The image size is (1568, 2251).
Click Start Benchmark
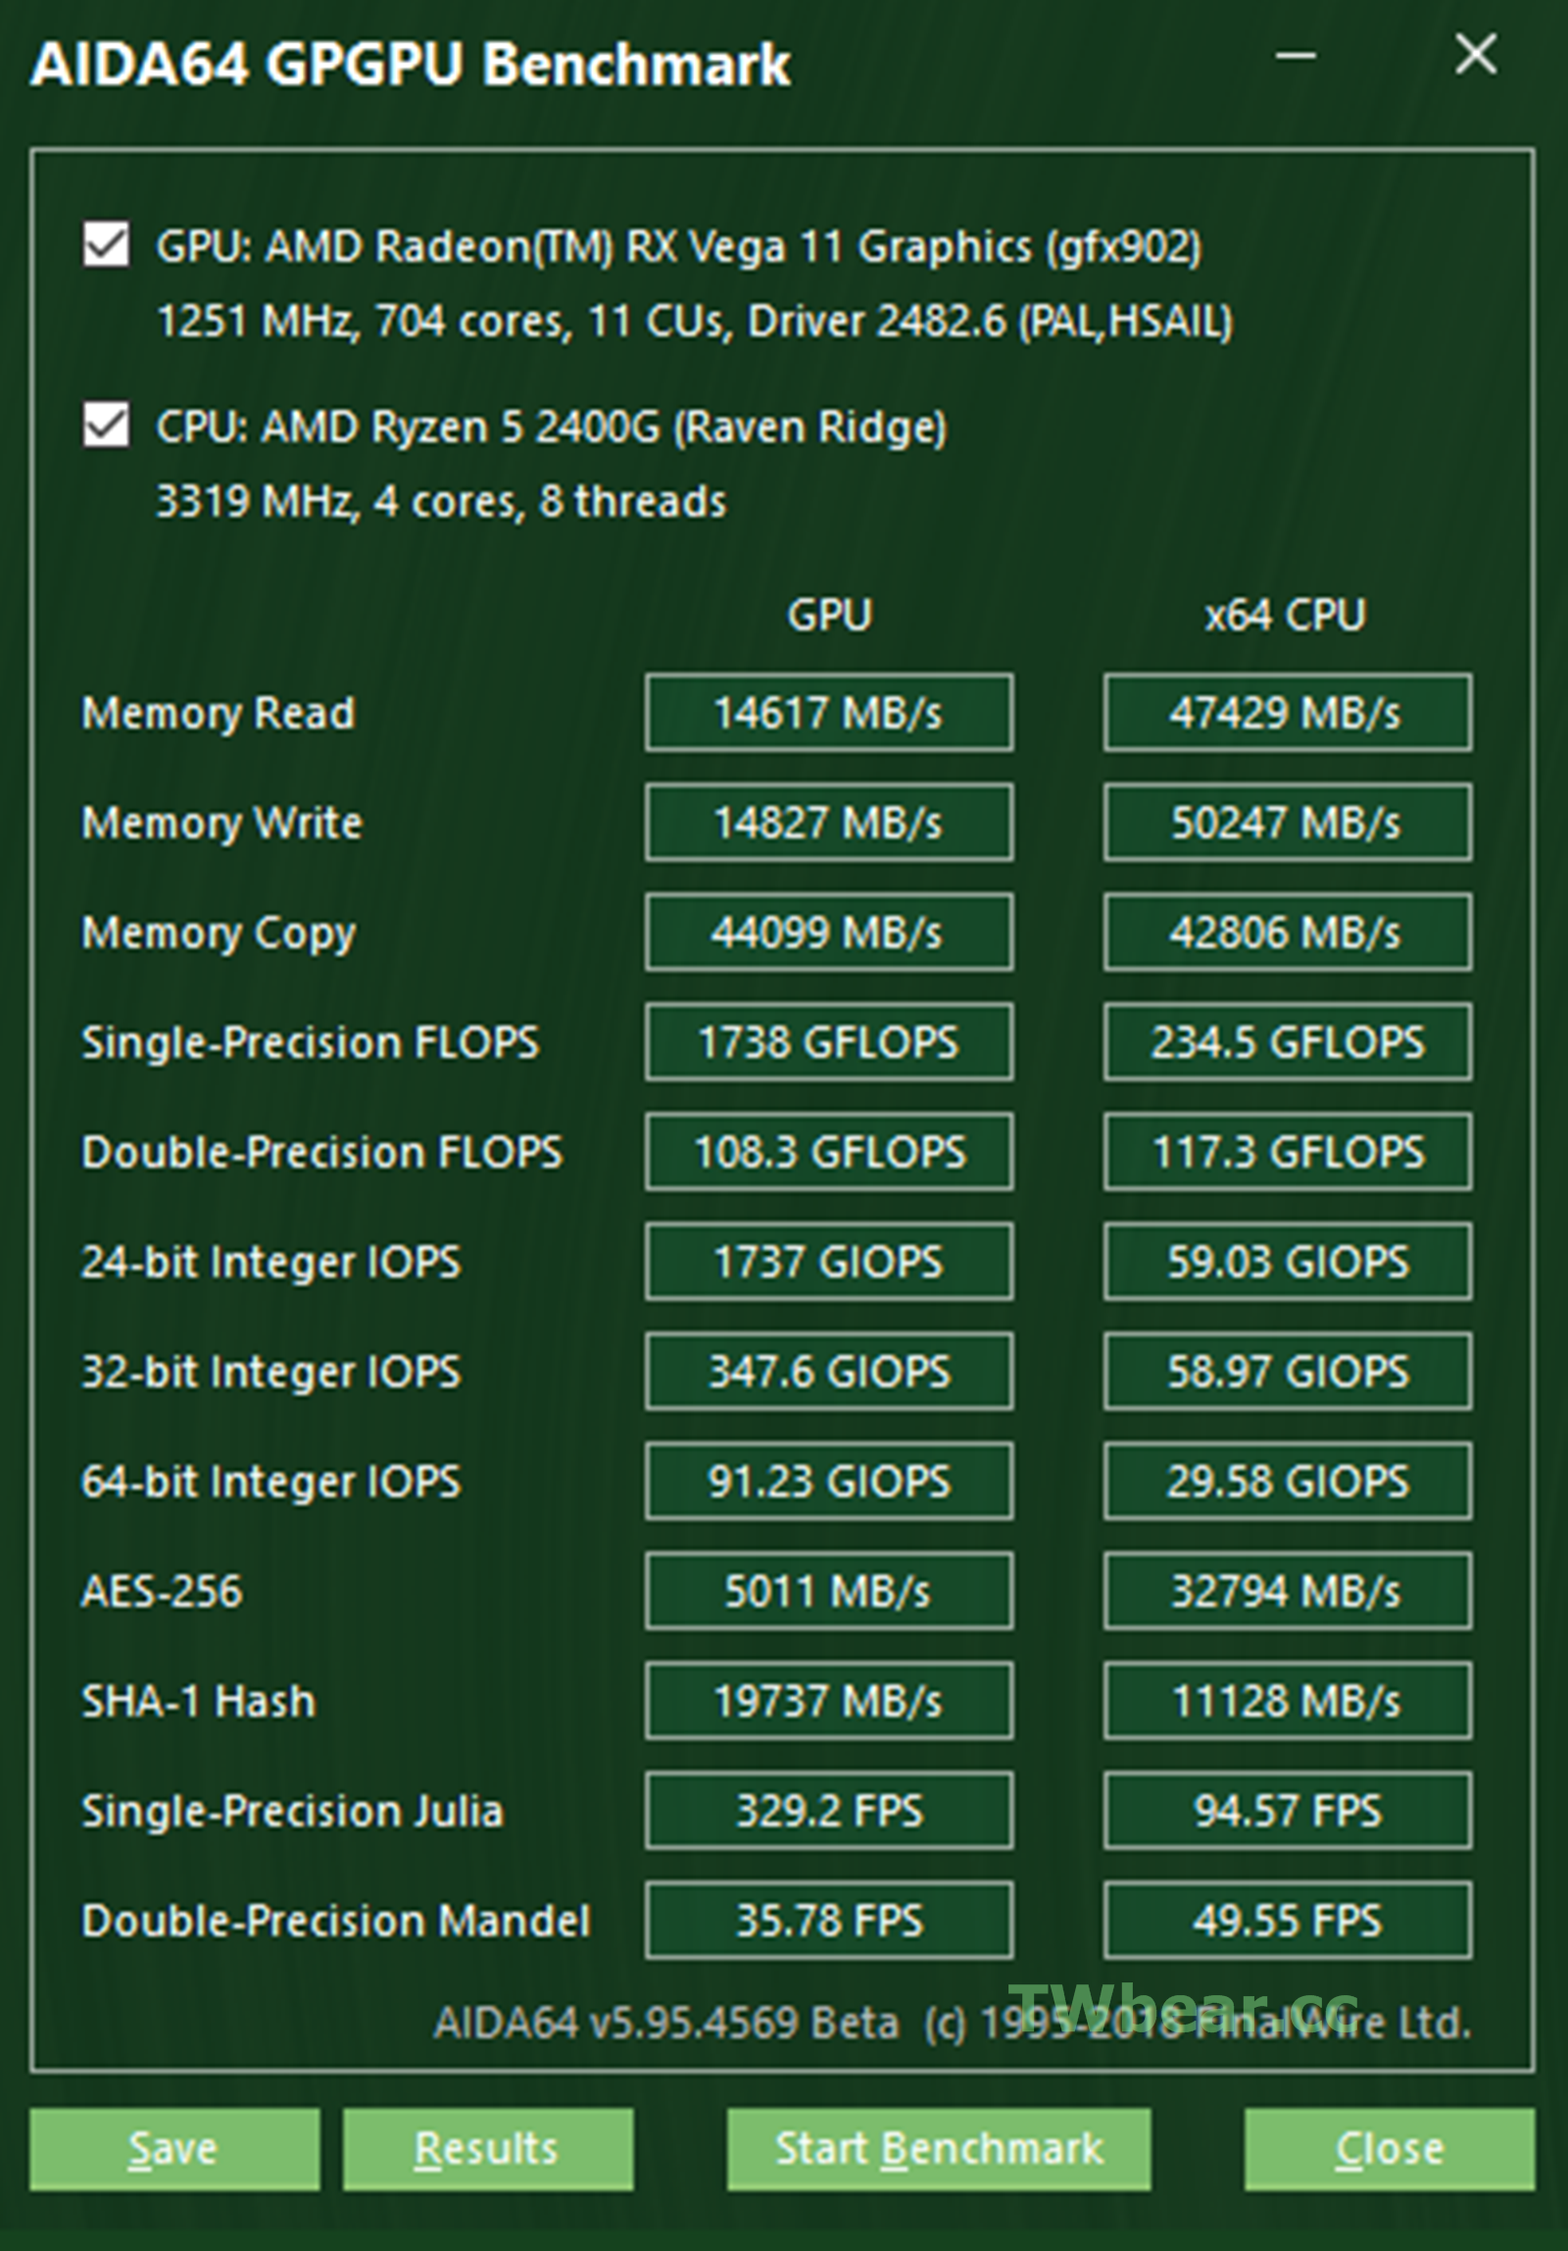[939, 2149]
